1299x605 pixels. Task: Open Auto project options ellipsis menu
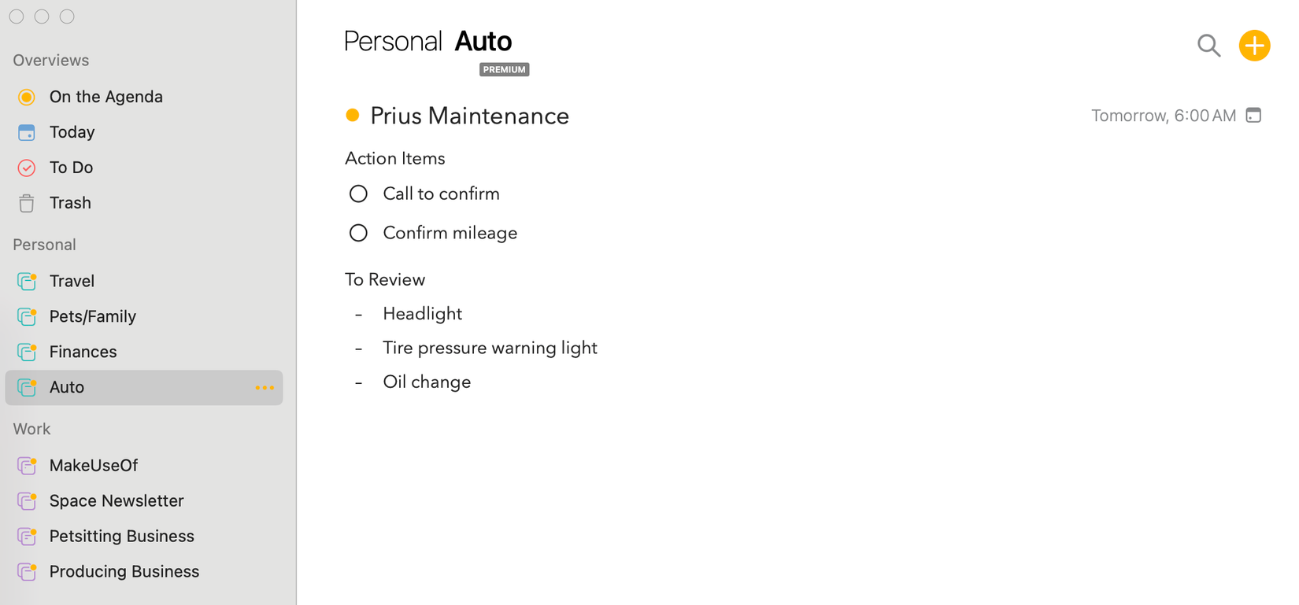pos(265,388)
